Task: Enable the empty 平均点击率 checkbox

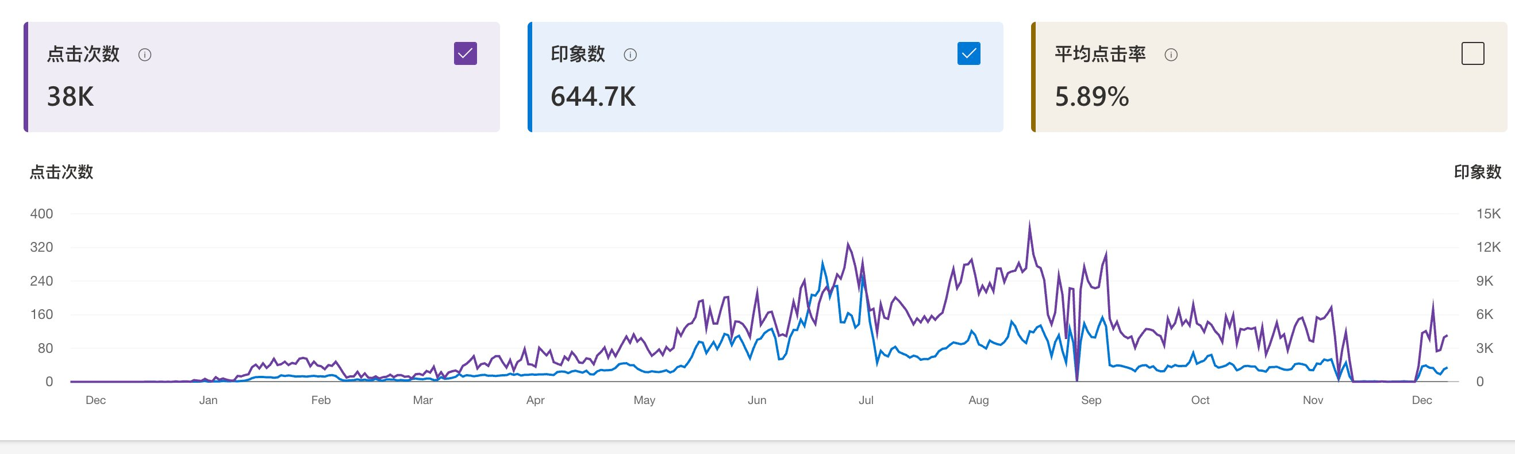Action: [x=1472, y=53]
